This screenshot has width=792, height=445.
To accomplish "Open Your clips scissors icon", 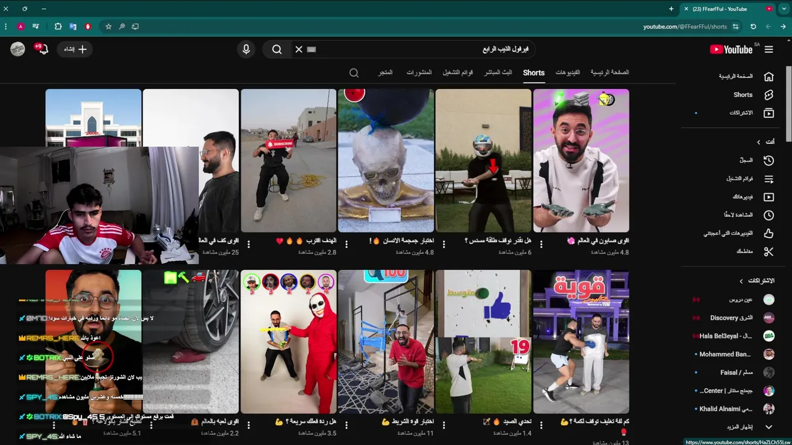I will [x=768, y=252].
